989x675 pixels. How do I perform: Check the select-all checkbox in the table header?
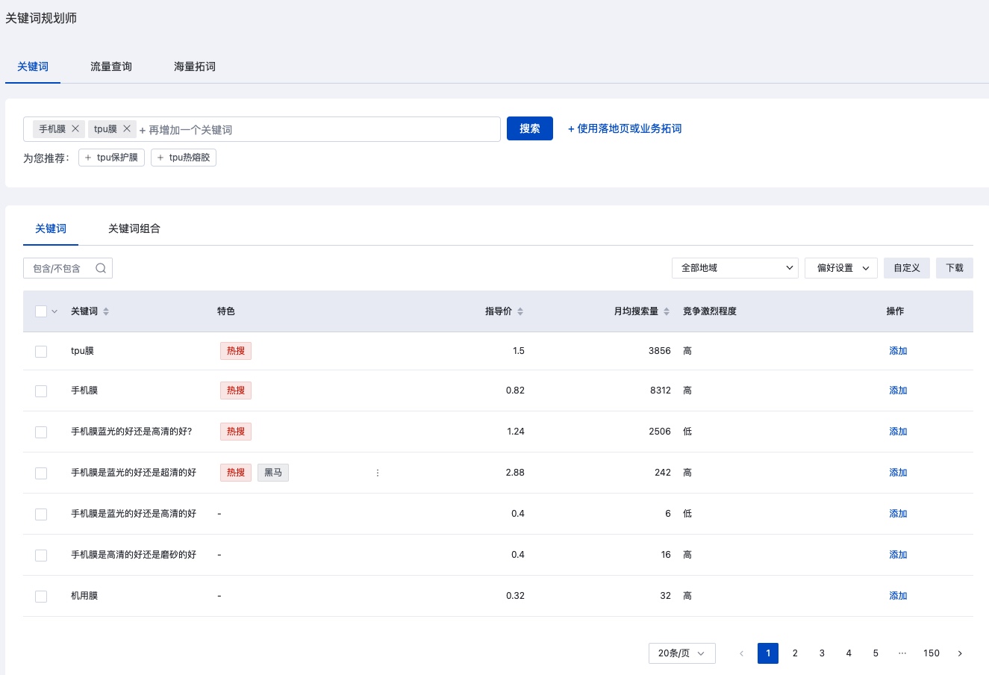tap(41, 311)
